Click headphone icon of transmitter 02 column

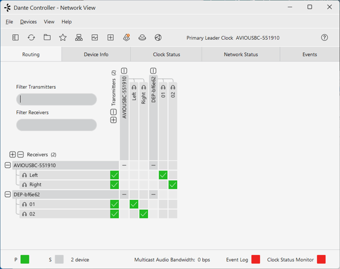pyautogui.click(x=173, y=87)
